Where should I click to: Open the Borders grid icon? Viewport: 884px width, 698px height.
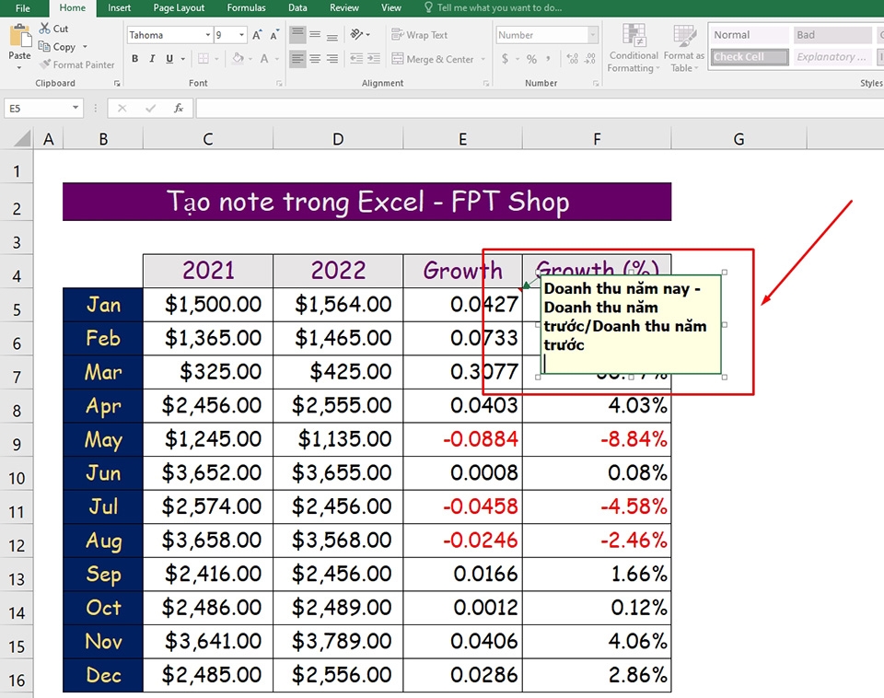[x=203, y=59]
